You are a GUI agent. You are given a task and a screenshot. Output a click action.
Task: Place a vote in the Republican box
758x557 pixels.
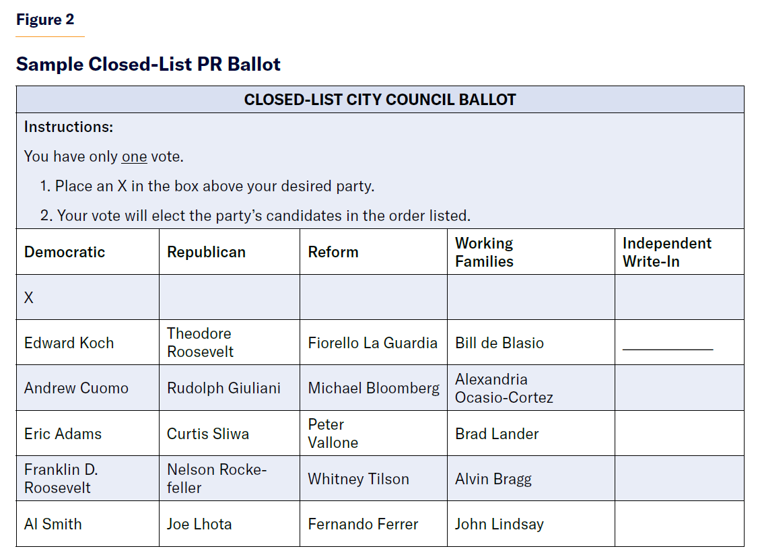coord(229,297)
